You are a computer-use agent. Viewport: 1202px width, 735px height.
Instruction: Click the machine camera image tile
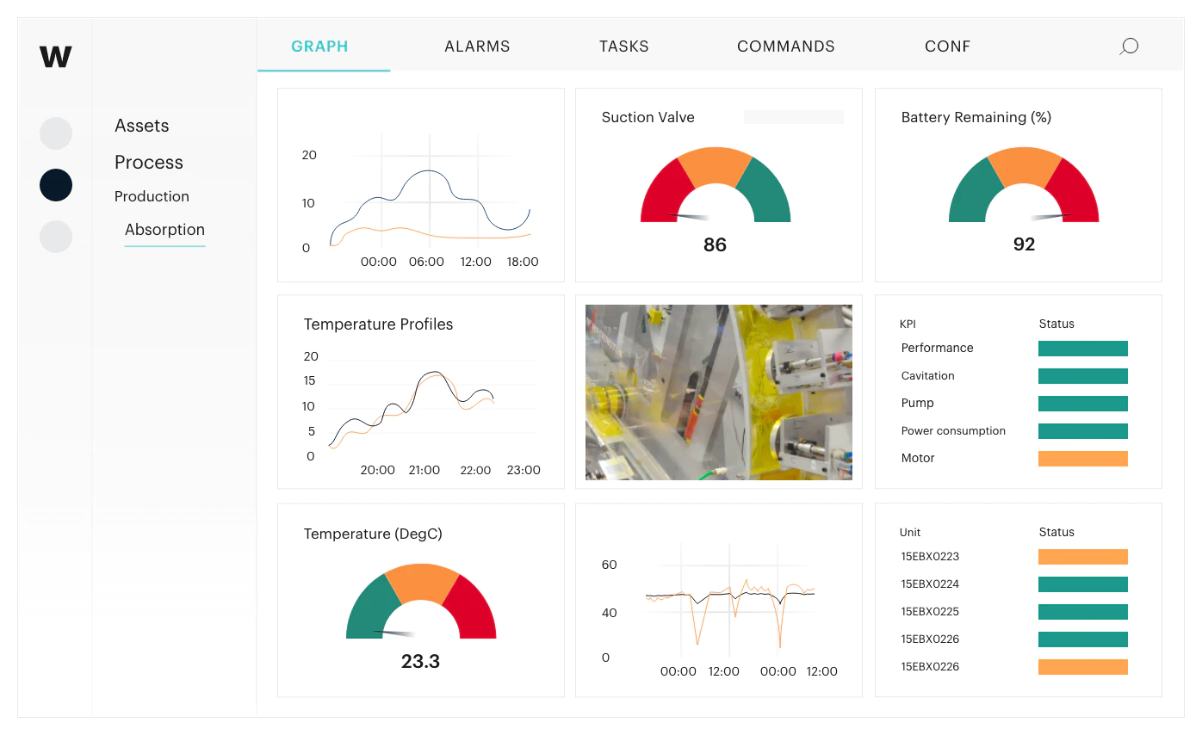tap(719, 392)
